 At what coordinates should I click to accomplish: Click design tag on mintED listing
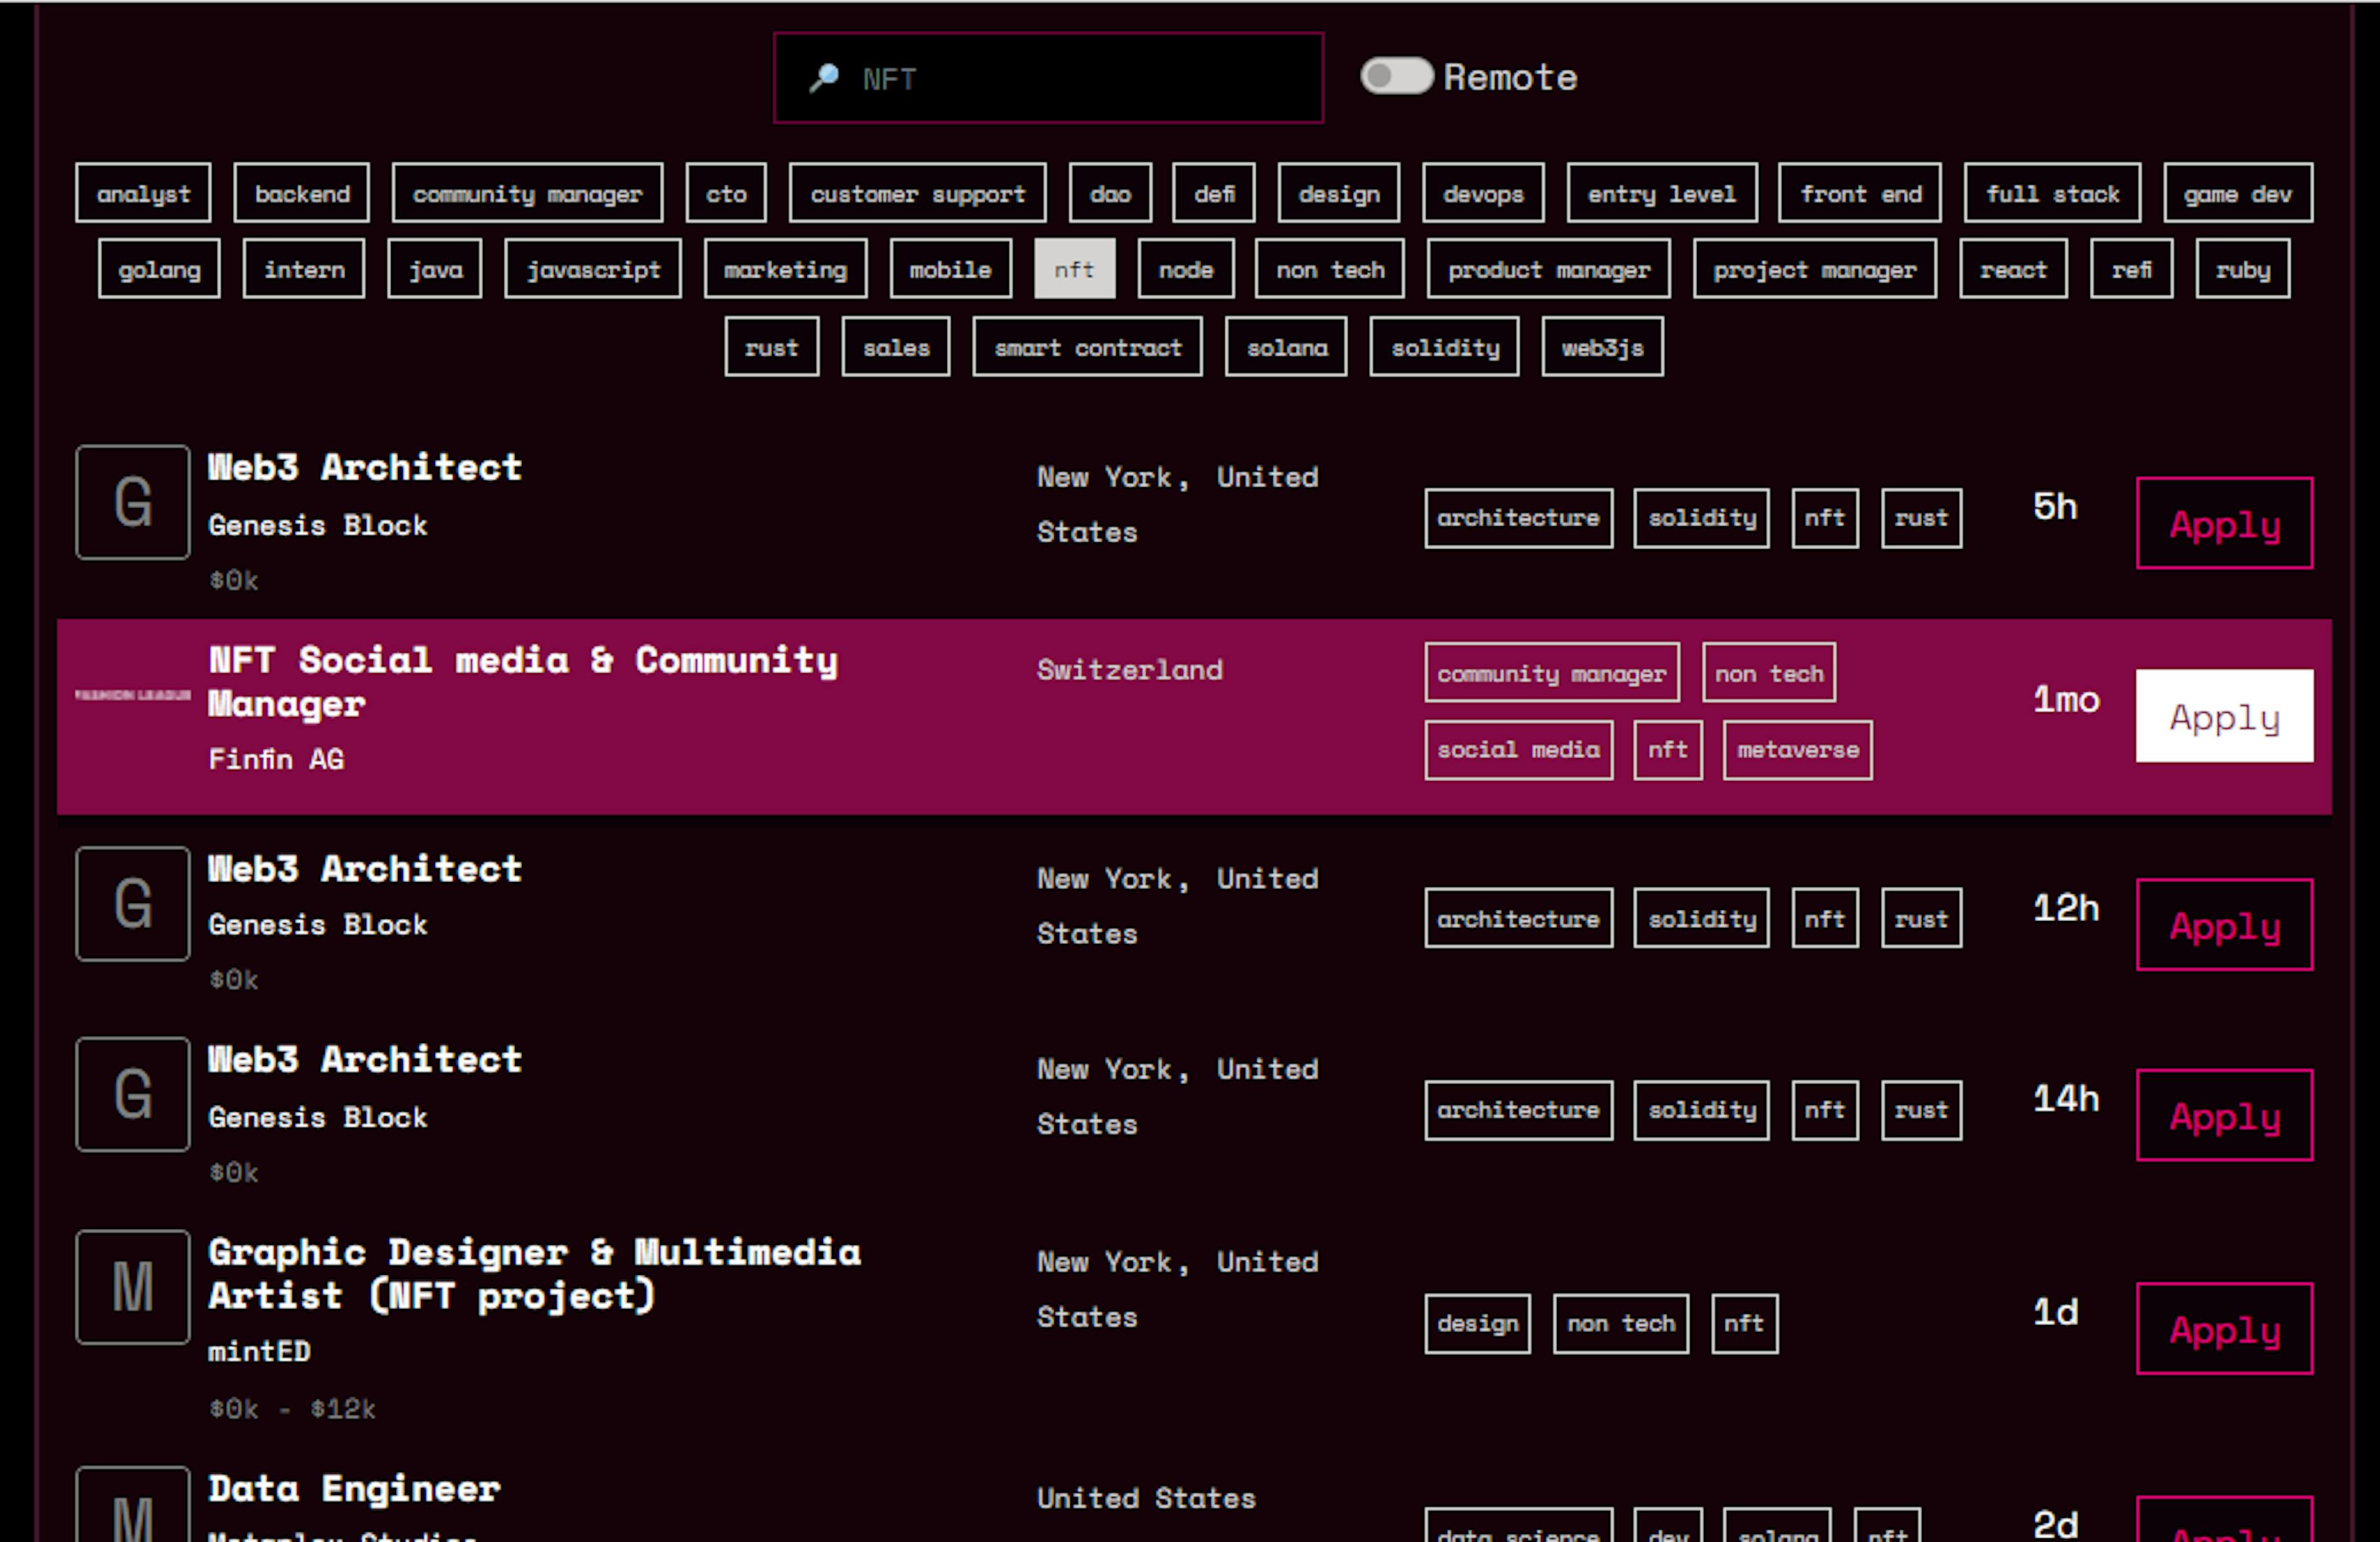point(1478,1324)
